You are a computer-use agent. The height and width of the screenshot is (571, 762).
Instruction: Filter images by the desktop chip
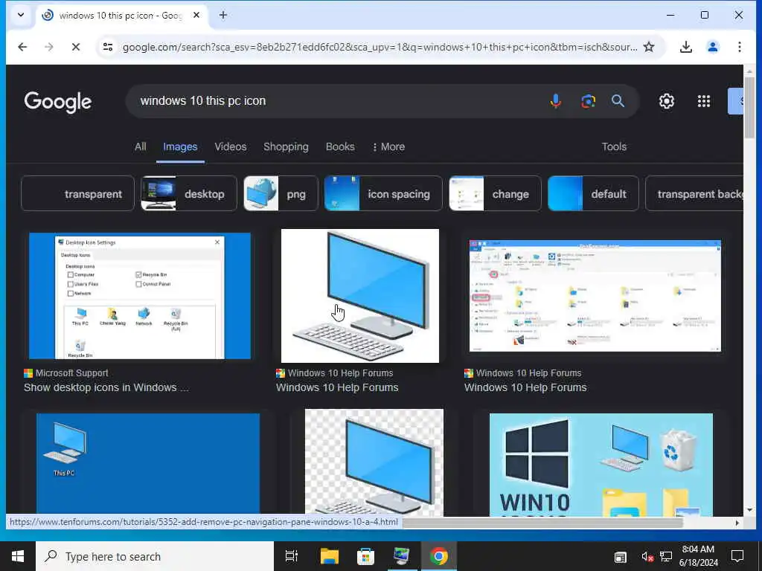click(x=188, y=194)
